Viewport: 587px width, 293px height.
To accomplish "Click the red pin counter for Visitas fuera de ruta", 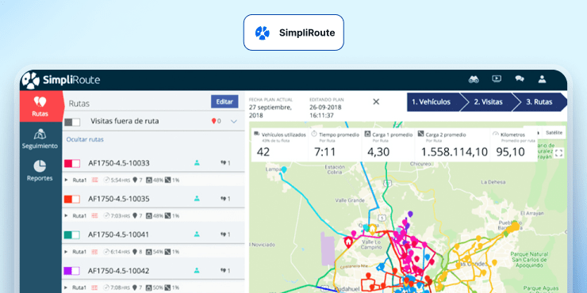I will (216, 121).
